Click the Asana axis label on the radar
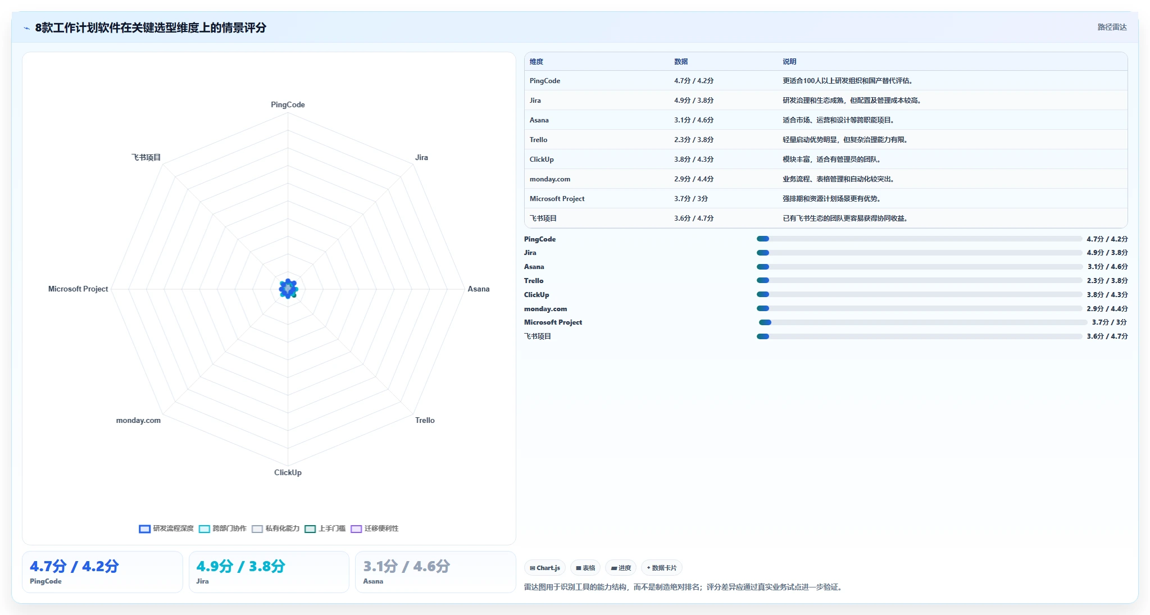 pos(479,289)
